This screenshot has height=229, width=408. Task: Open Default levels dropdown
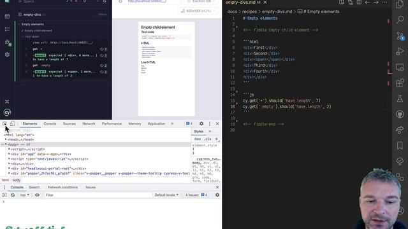pyautogui.click(x=166, y=195)
